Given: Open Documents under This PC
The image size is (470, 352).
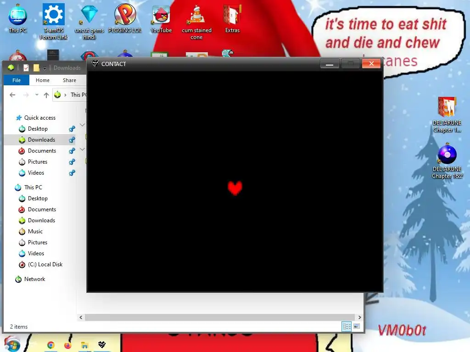Looking at the screenshot, I should point(42,209).
